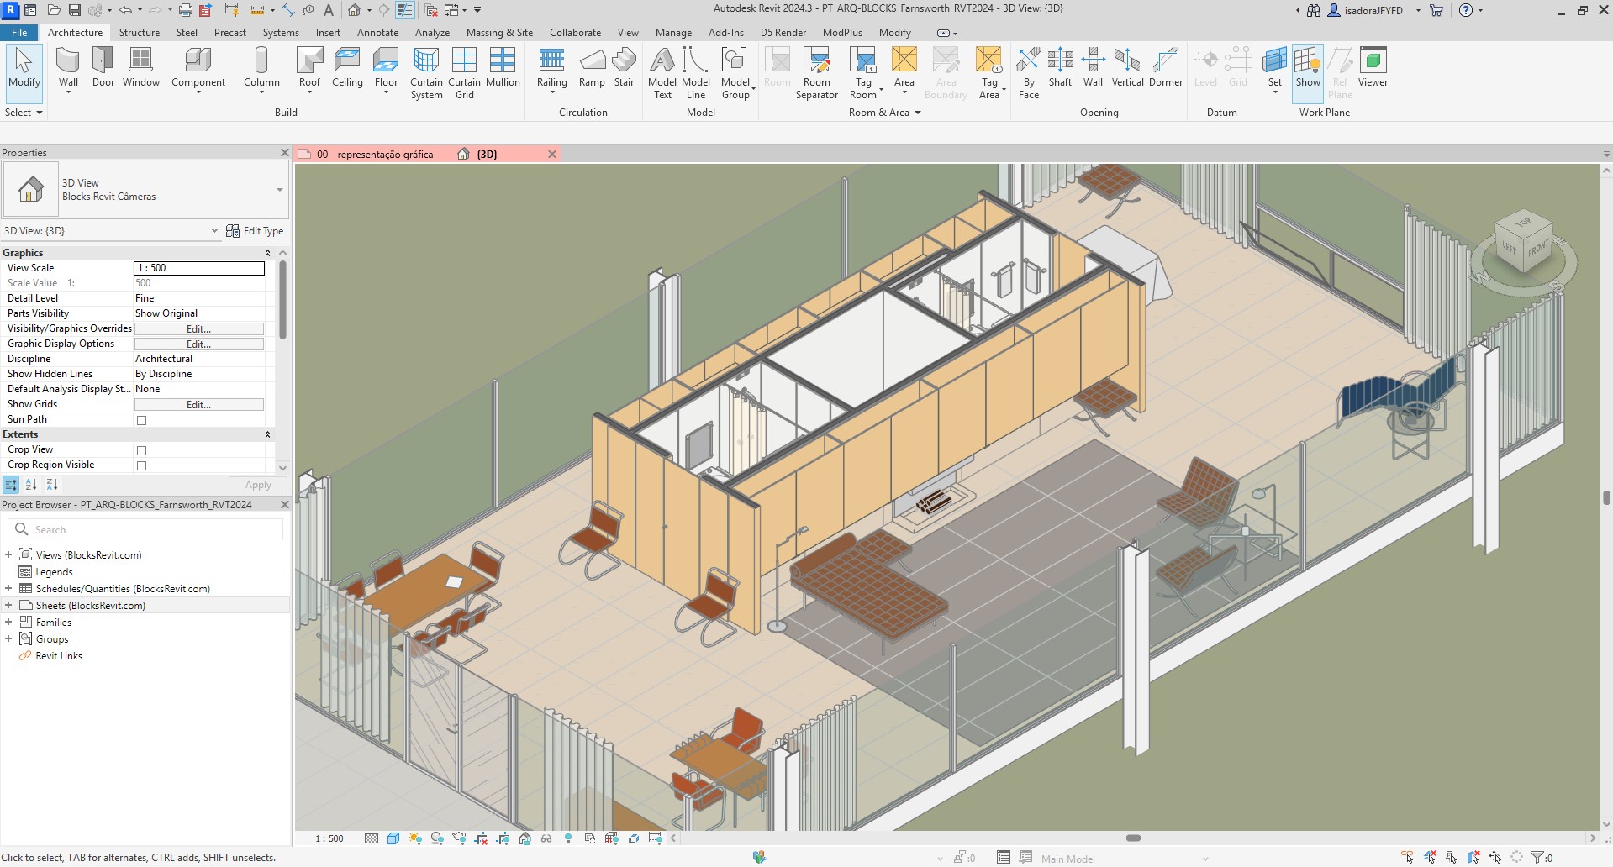Expand the Groups tree node
Screen dimensions: 1613x867
tap(8, 638)
